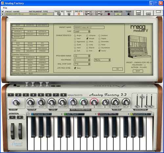Click the MIDI IN indicator light
Screen dimensions: 164x153
click(109, 14)
